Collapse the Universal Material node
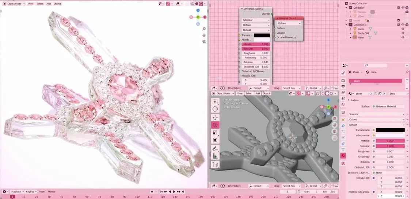This screenshot has width=411, height=199. pos(242,9)
